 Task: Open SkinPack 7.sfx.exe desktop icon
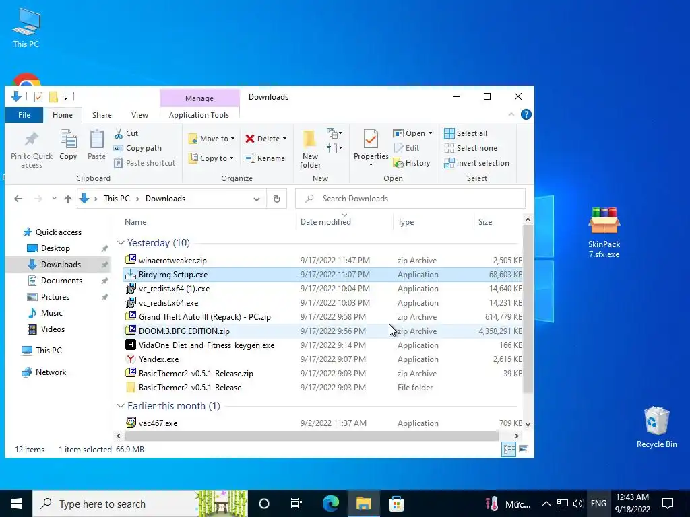click(x=604, y=232)
